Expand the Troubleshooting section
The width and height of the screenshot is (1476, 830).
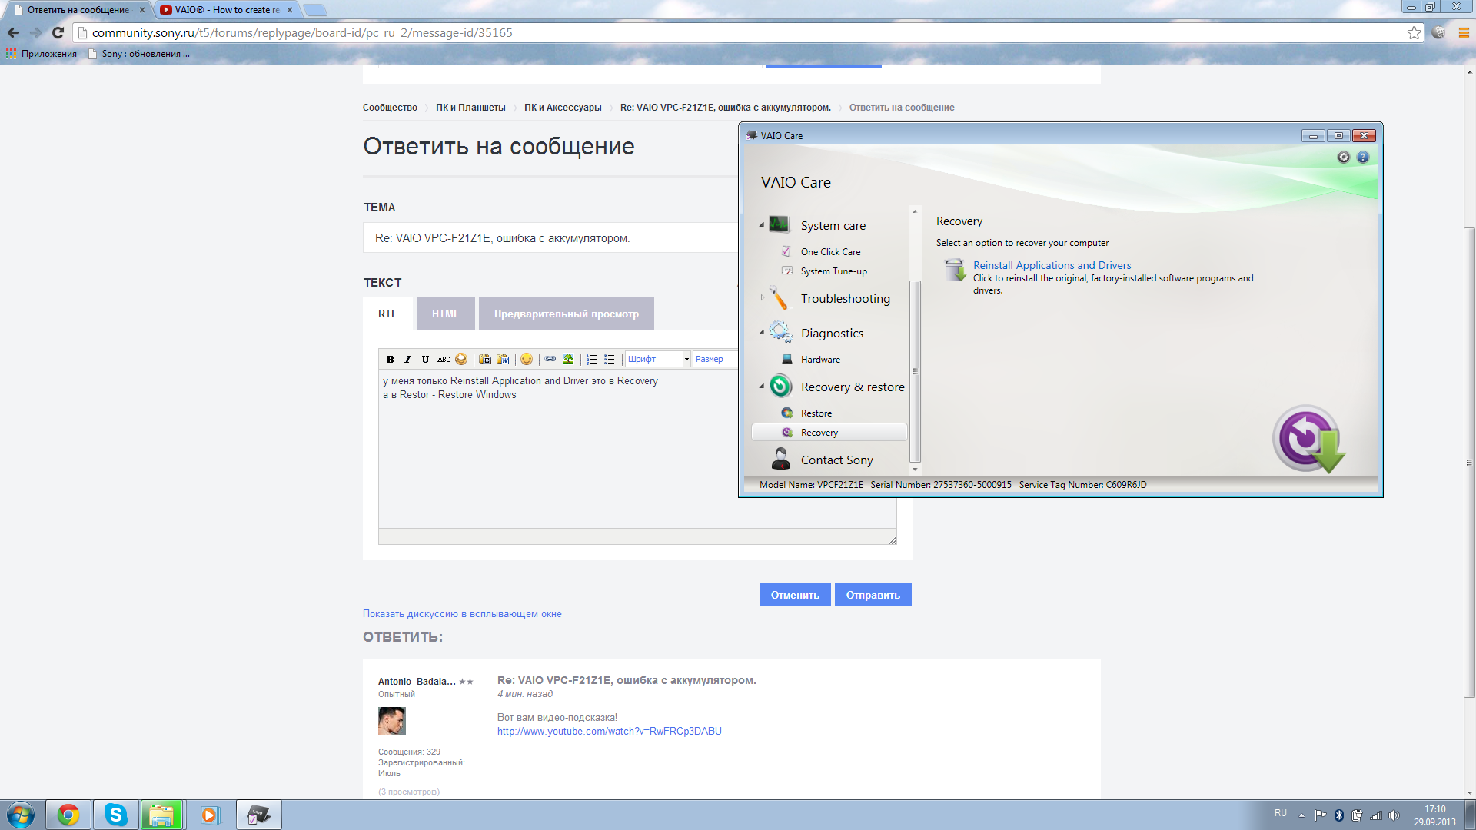tap(762, 297)
